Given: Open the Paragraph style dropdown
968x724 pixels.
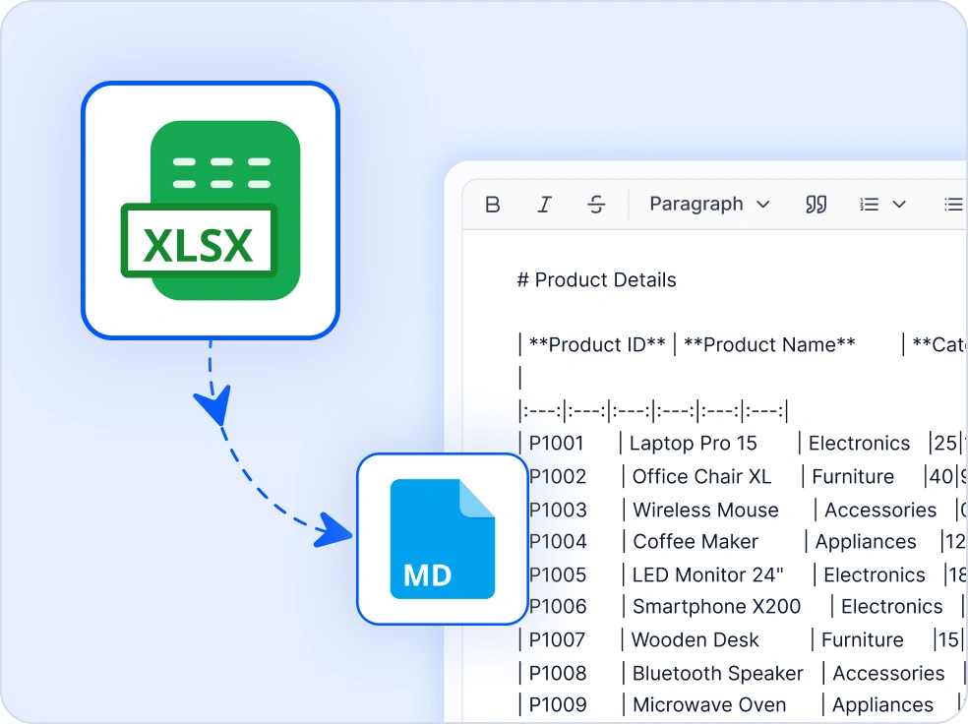Looking at the screenshot, I should coord(709,204).
